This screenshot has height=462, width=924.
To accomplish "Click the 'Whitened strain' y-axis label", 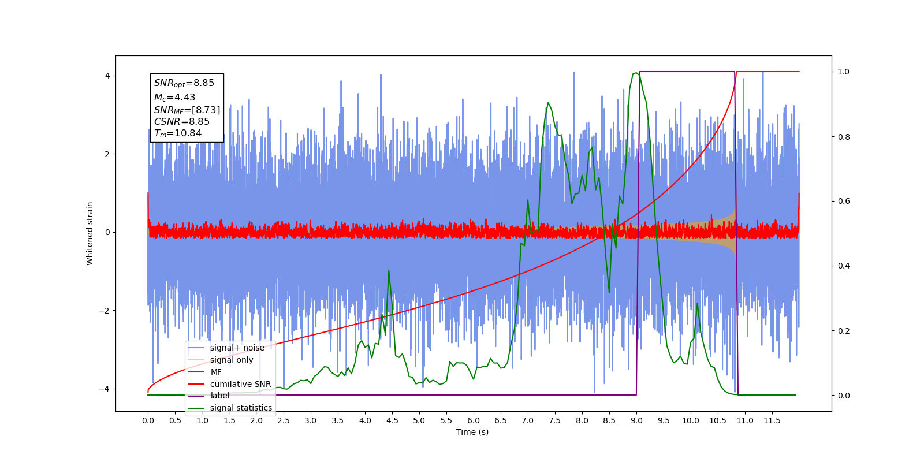I will [90, 233].
